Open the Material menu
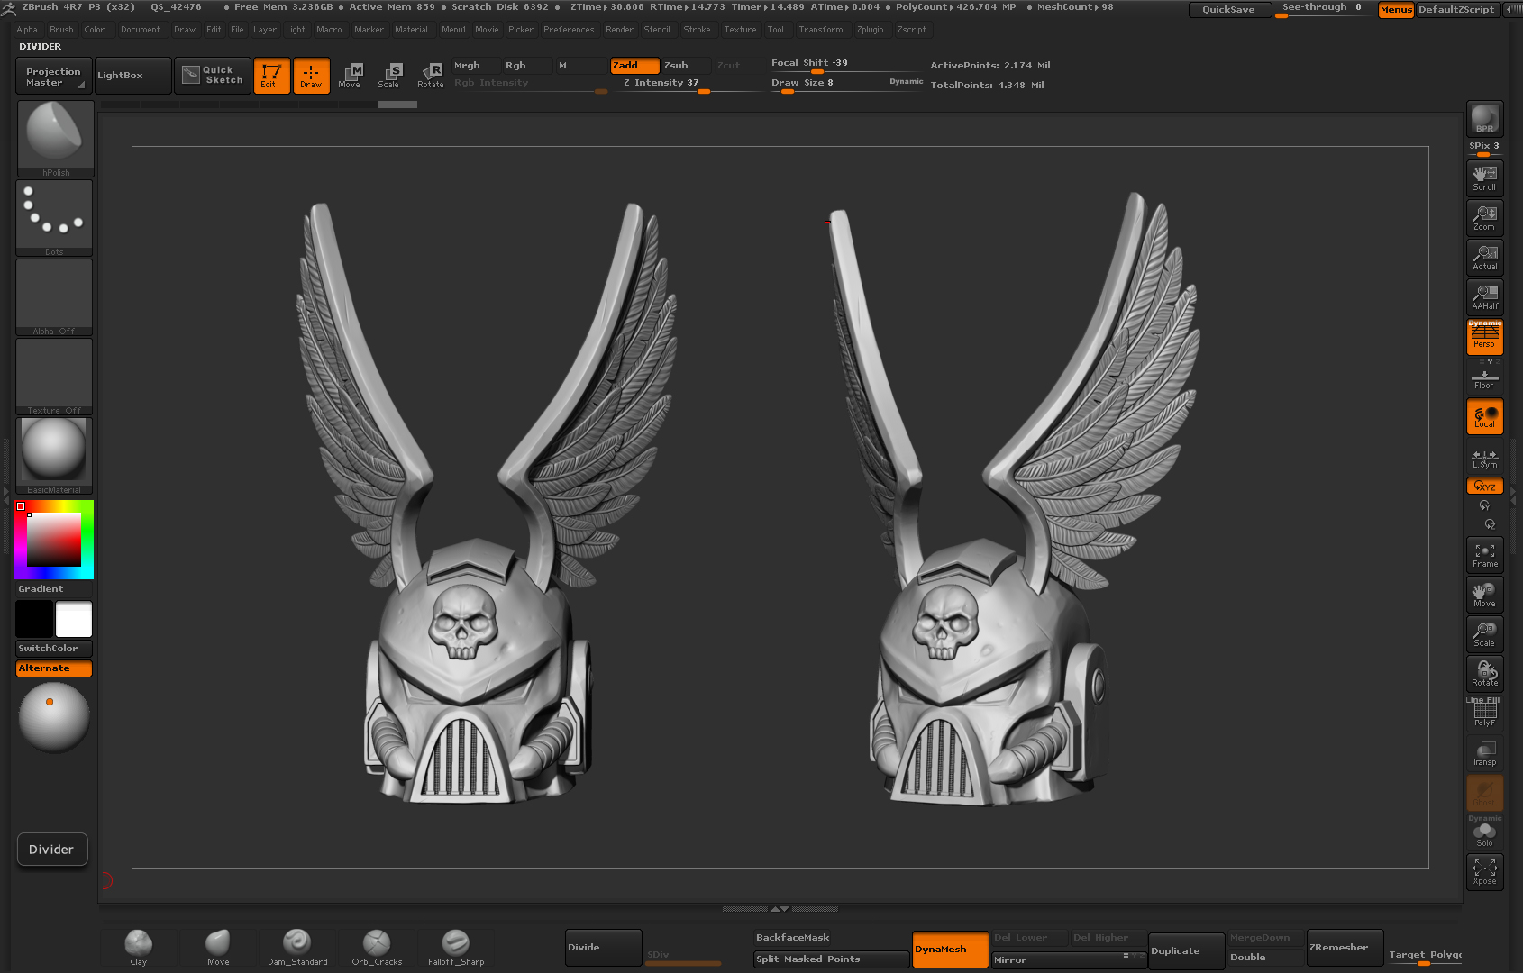The width and height of the screenshot is (1523, 973). tap(411, 30)
